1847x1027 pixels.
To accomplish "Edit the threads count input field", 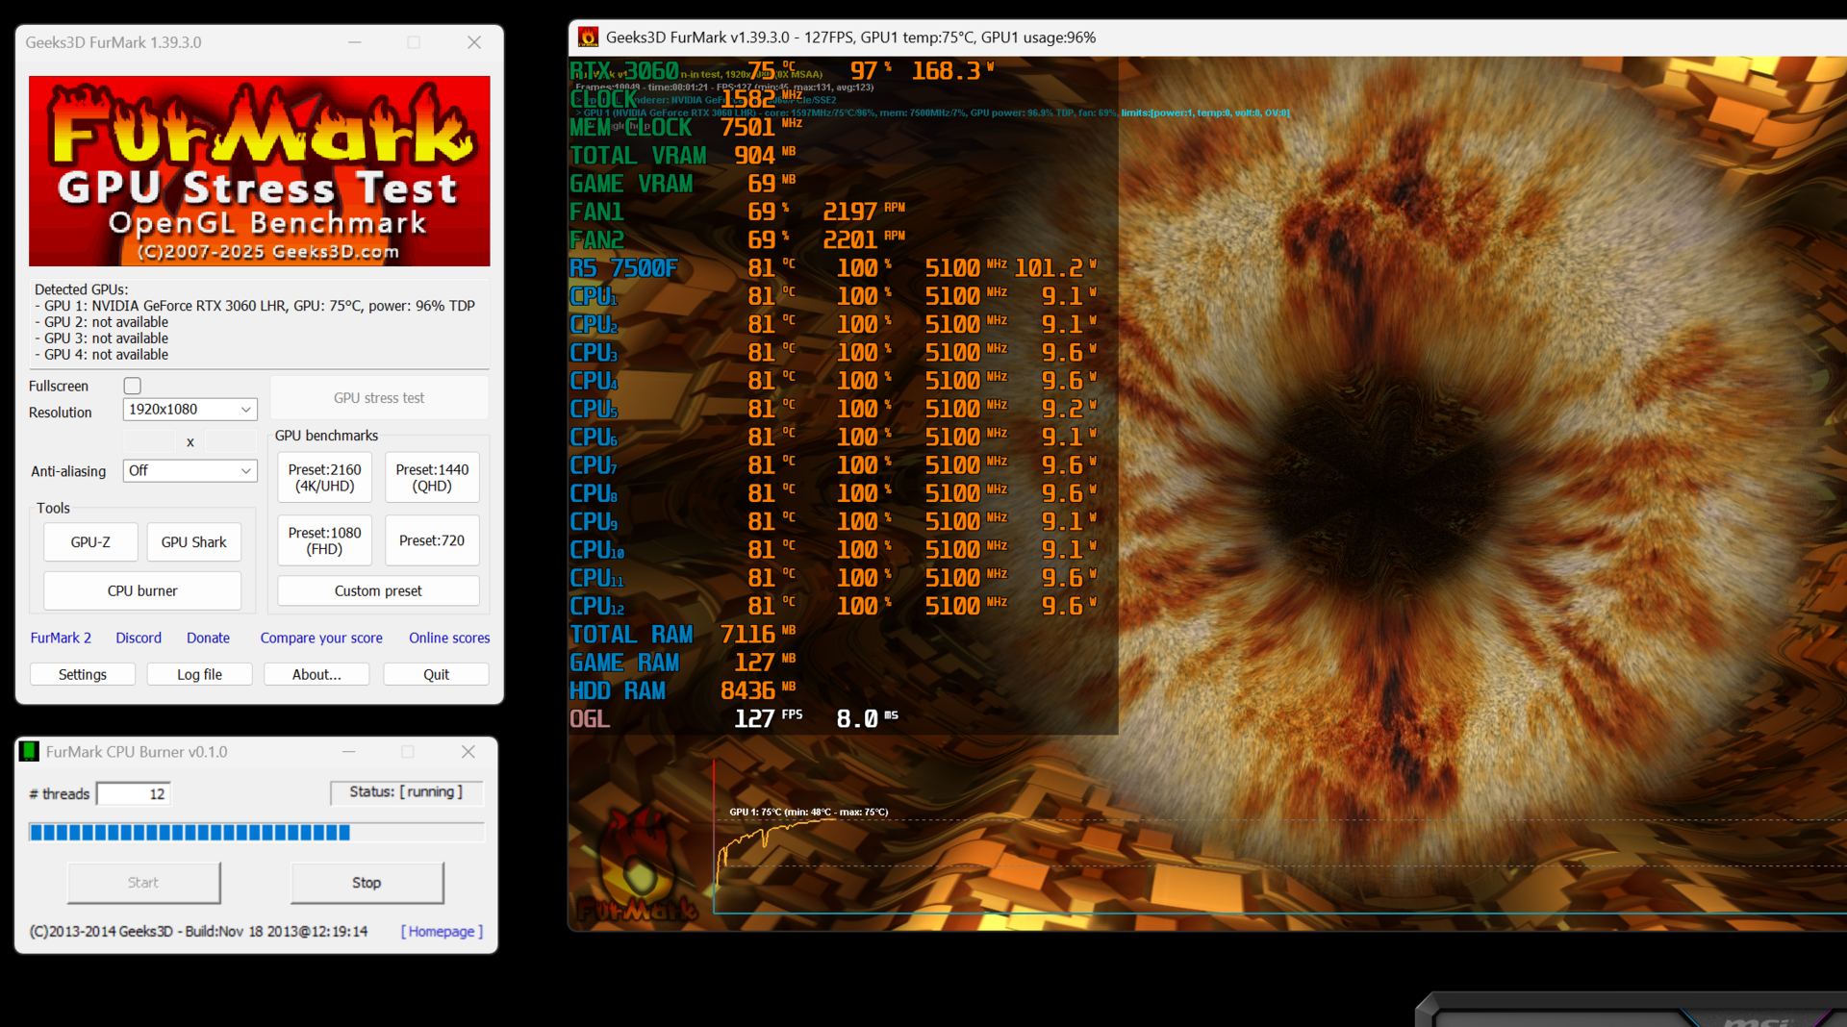I will 132,792.
